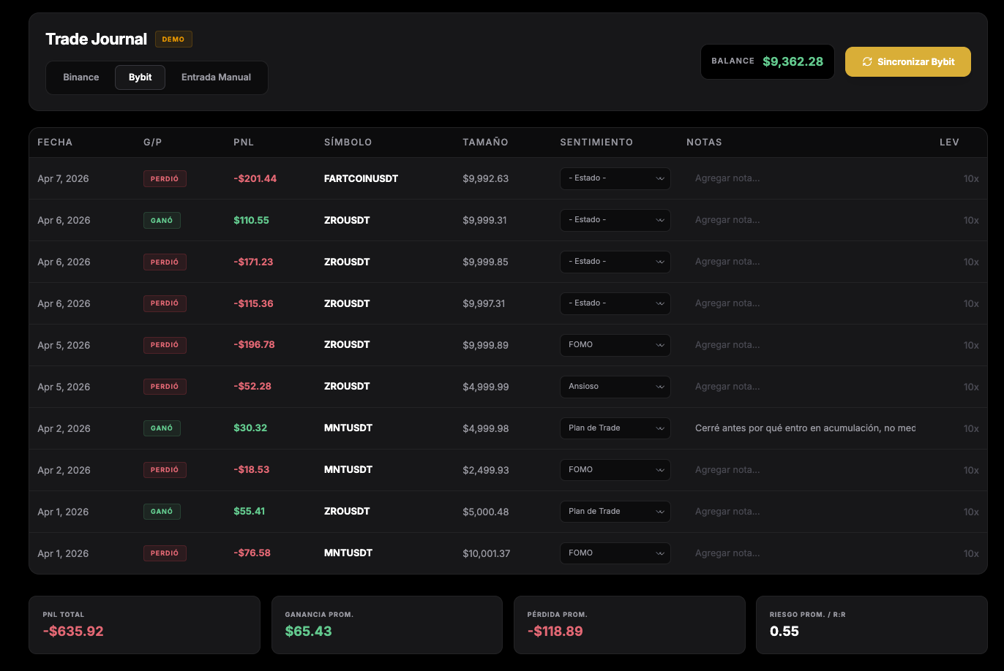Click the PNL TOTAL summary card
The image size is (1004, 671).
pyautogui.click(x=144, y=624)
